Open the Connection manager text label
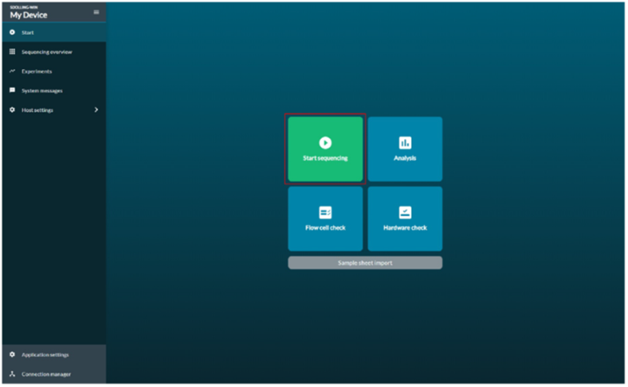 tap(45, 374)
